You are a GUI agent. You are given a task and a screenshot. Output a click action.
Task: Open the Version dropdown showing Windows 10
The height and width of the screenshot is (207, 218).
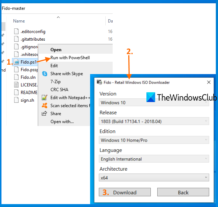click(154, 102)
